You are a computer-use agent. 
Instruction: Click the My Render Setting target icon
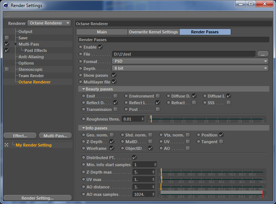pos(7,145)
